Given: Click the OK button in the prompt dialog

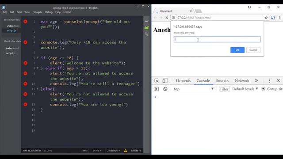Looking at the screenshot, I should pyautogui.click(x=237, y=50).
